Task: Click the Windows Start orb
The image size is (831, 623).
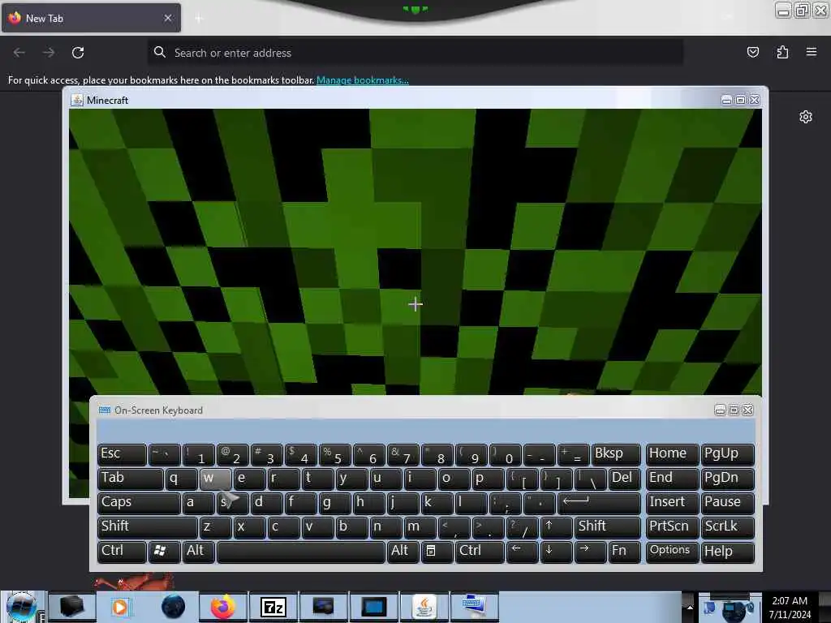Action: click(x=21, y=607)
